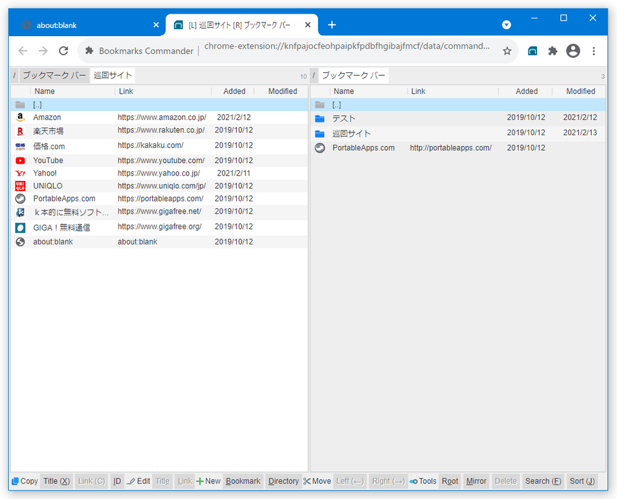Open Search (F)
The height and width of the screenshot is (499, 617).
click(x=543, y=481)
